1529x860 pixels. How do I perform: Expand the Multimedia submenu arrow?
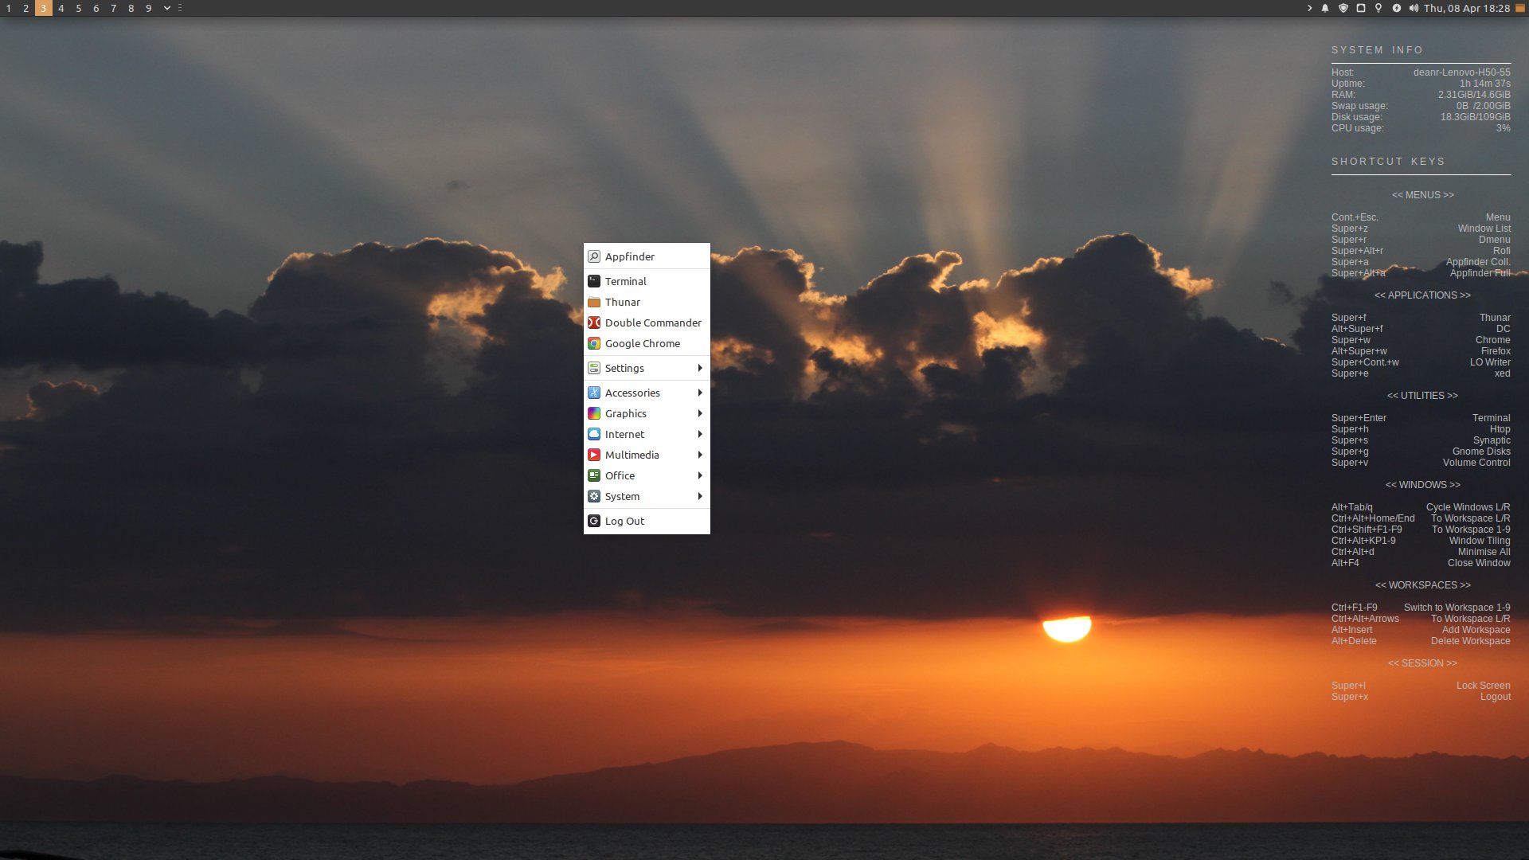click(699, 455)
